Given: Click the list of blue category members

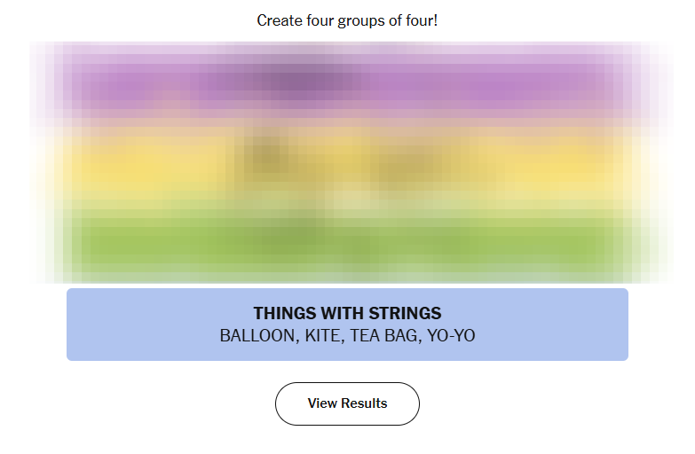Looking at the screenshot, I should pos(347,336).
